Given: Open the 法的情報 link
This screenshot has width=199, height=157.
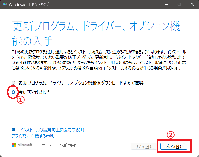Looking at the screenshot, I should (x=68, y=145).
